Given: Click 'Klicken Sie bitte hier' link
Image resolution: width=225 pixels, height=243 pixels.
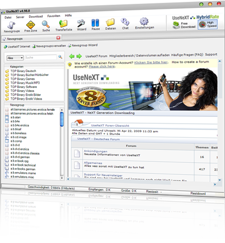Looking at the screenshot, I should click(x=151, y=63).
